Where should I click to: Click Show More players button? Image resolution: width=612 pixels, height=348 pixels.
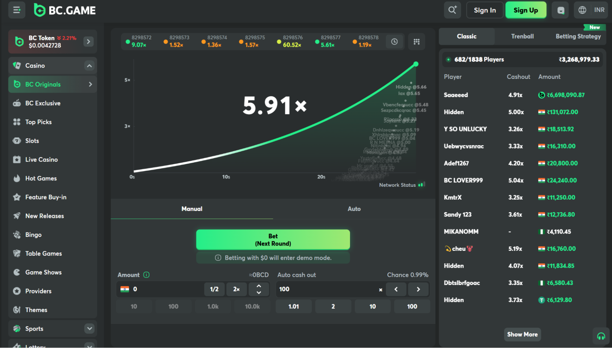(x=522, y=334)
